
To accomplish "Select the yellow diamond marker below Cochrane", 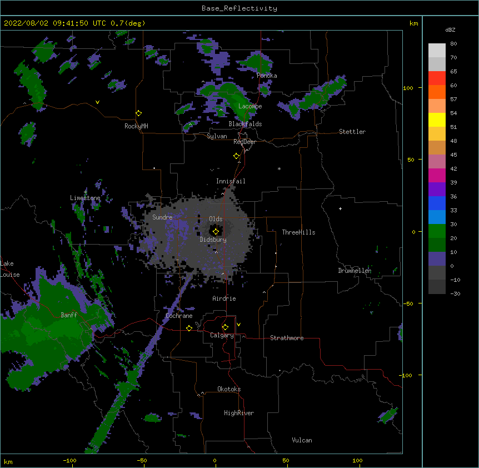I will [189, 328].
